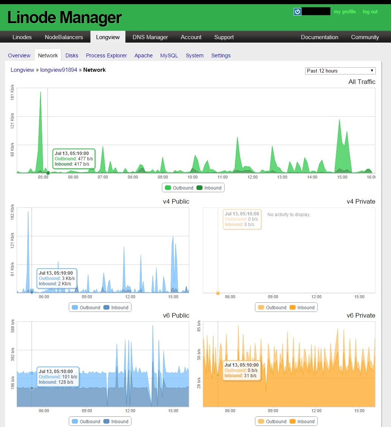
Task: Toggle Outbound series in v6 Private legend
Action: pos(272,421)
